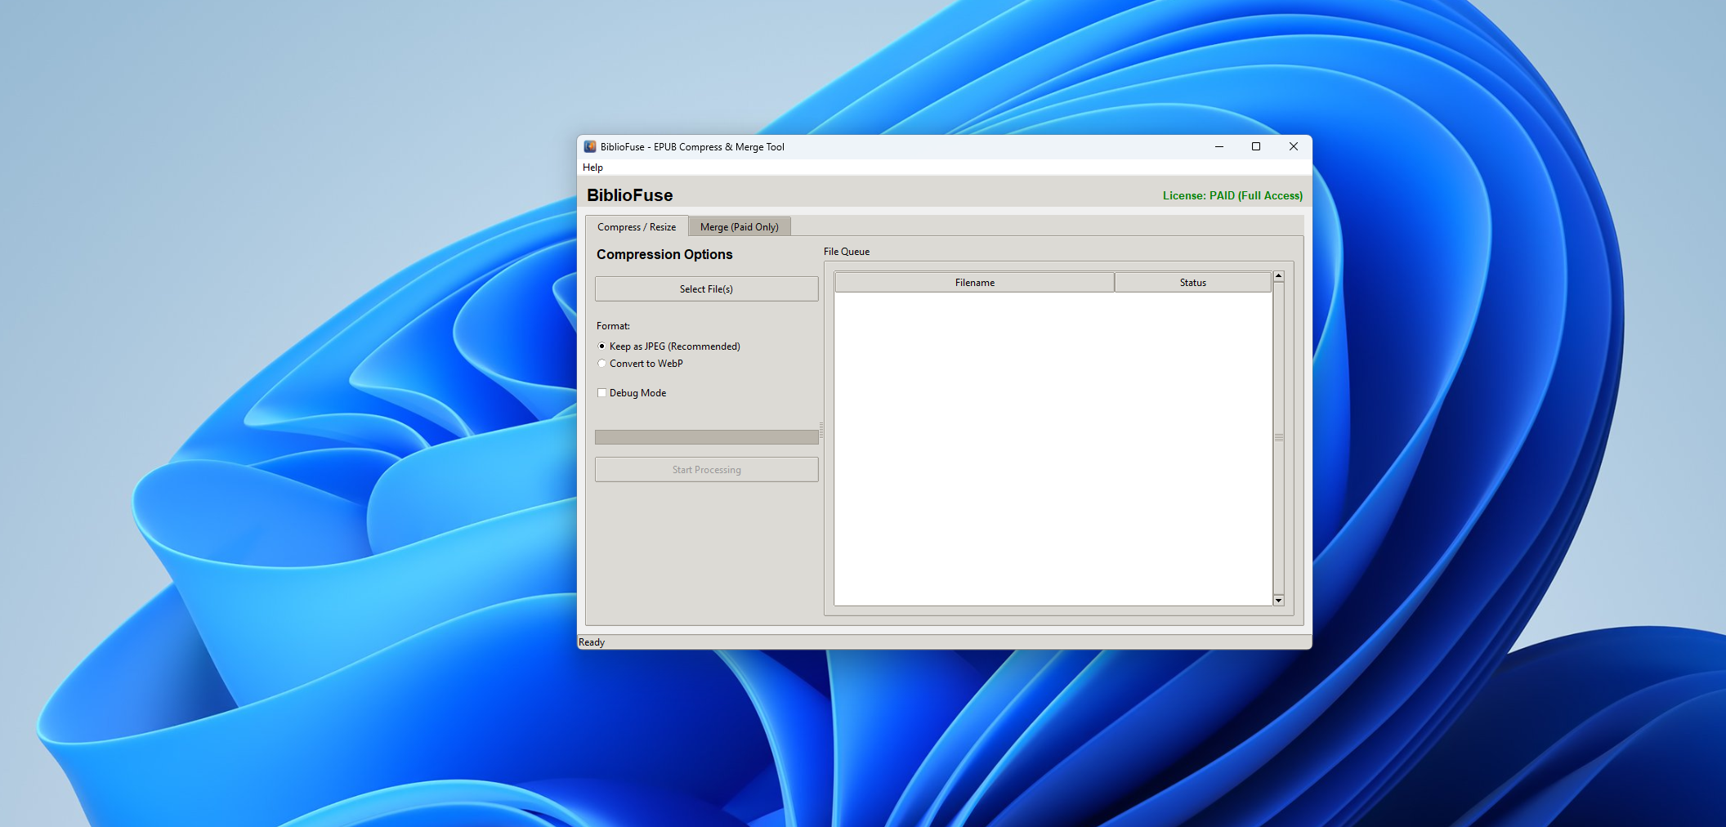Click the scrollbar down arrow in File Queue
The width and height of the screenshot is (1726, 827).
click(1277, 601)
